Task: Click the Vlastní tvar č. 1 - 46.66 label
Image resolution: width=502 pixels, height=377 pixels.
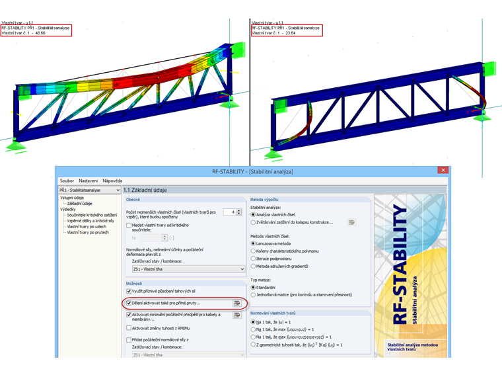Action: 23,33
